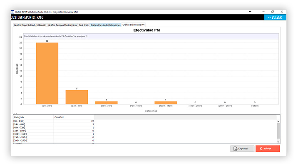Image resolution: width=298 pixels, height=166 pixels.
Task: Click the back chevron icon on Volver
Action: point(261,149)
